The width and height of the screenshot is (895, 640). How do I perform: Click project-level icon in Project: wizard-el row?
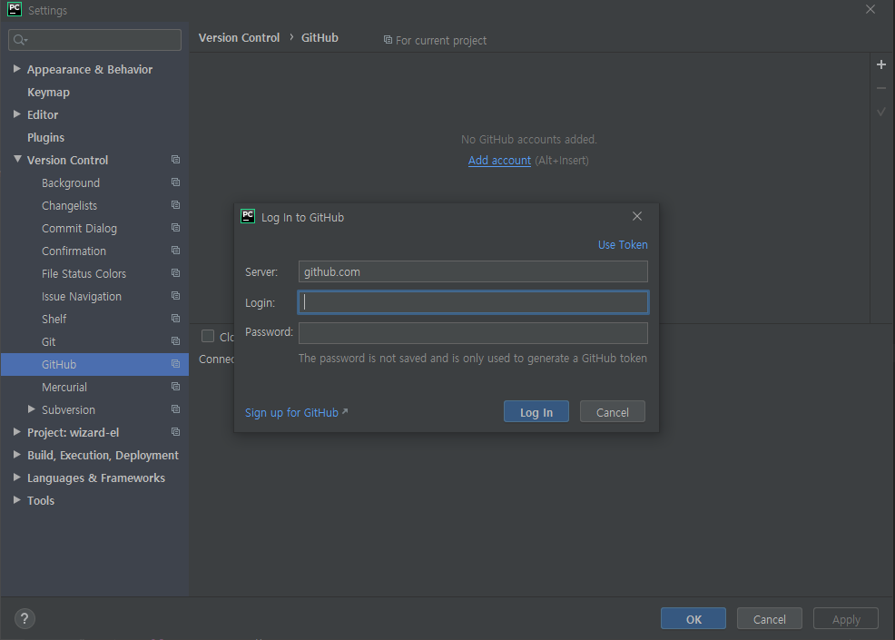tap(176, 432)
